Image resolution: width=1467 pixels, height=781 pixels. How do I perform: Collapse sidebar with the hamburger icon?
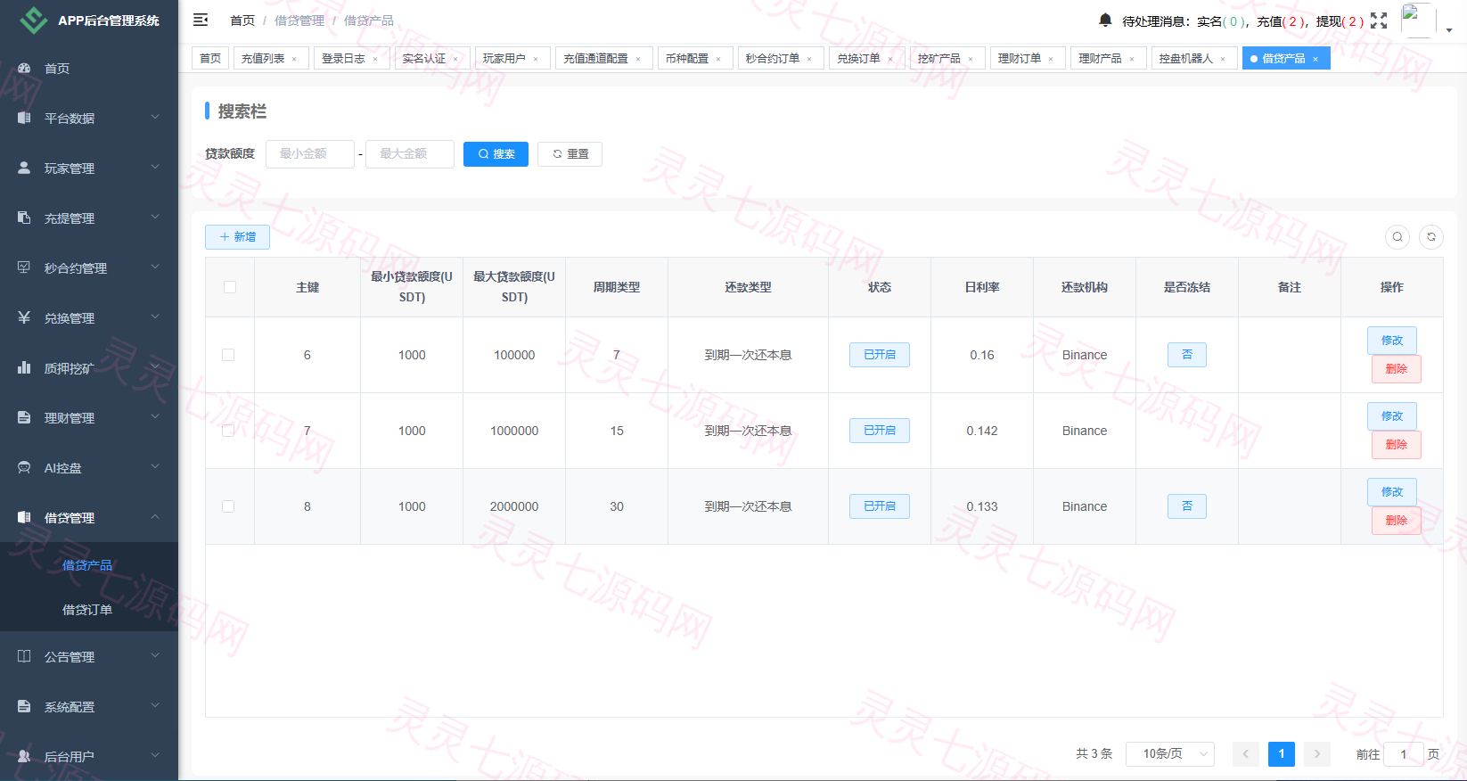[x=201, y=20]
